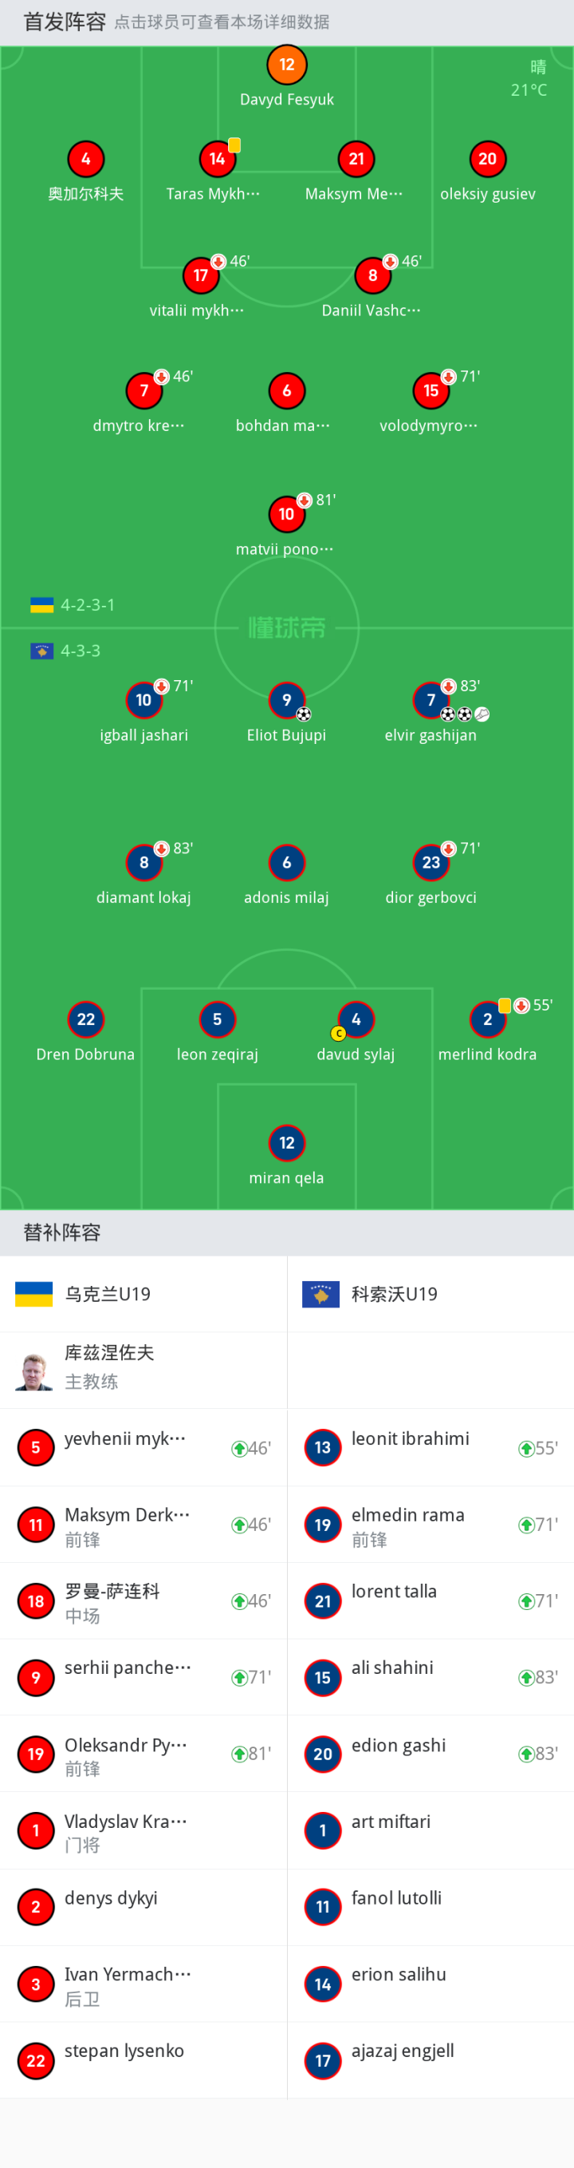Open 科索沃U19 team header
The width and height of the screenshot is (574, 2168).
coord(431,1295)
